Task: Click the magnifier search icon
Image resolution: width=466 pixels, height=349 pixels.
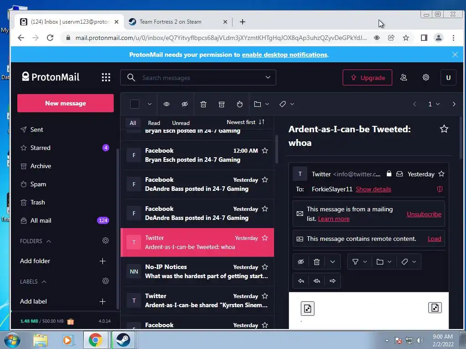Action: (x=131, y=77)
